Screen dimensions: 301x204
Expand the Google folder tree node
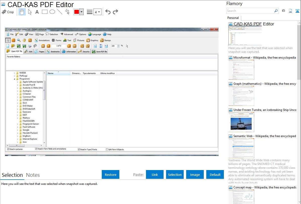pyautogui.click(x=18, y=130)
